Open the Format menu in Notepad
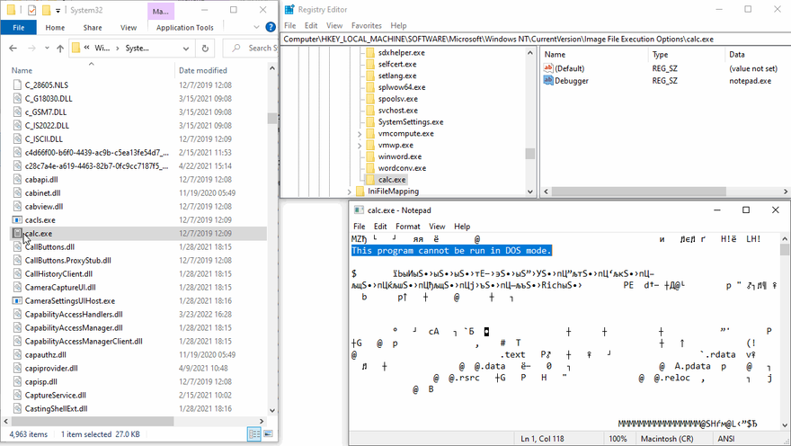Image resolution: width=791 pixels, height=446 pixels. pyautogui.click(x=407, y=227)
